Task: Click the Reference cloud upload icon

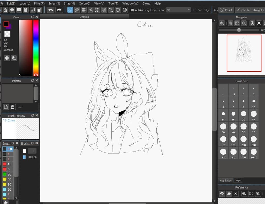Action: 222,194
